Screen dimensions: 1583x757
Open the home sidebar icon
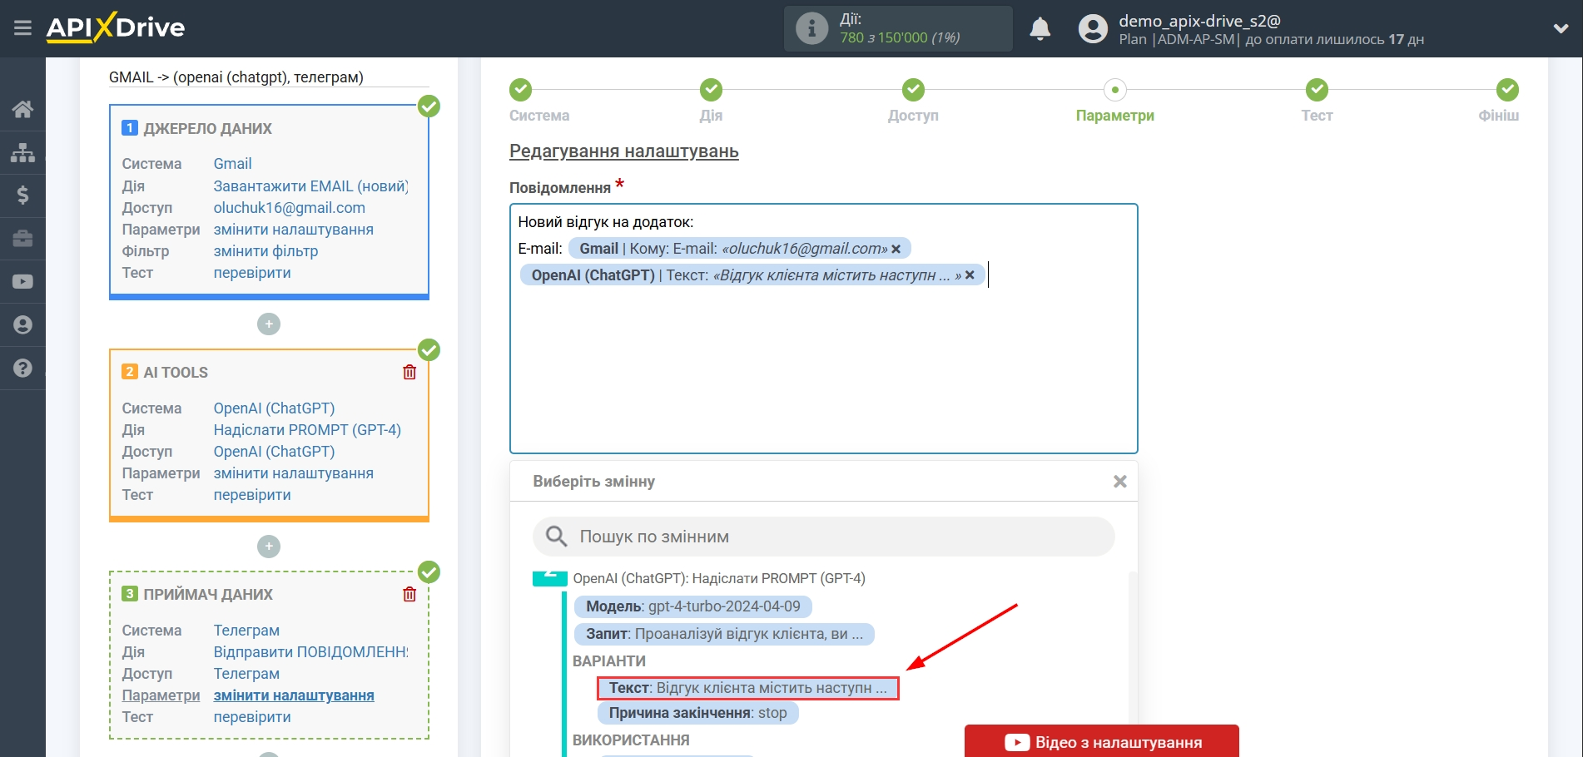point(22,109)
